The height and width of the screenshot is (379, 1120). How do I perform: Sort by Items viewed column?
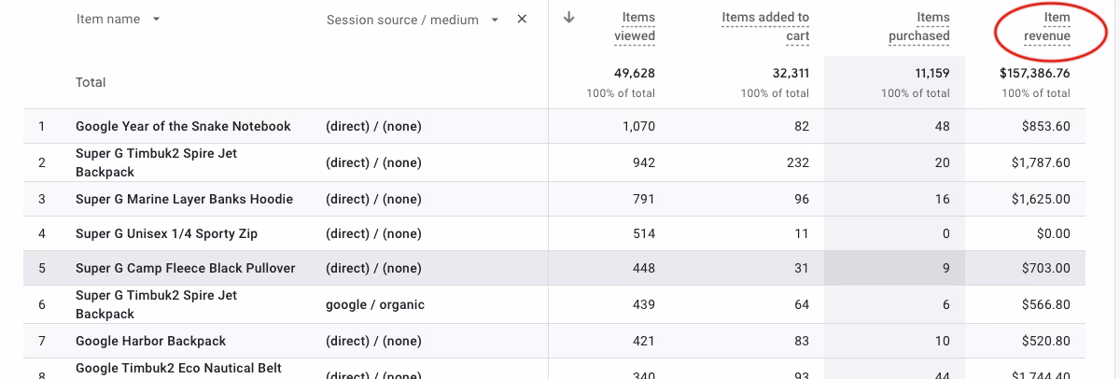point(635,26)
